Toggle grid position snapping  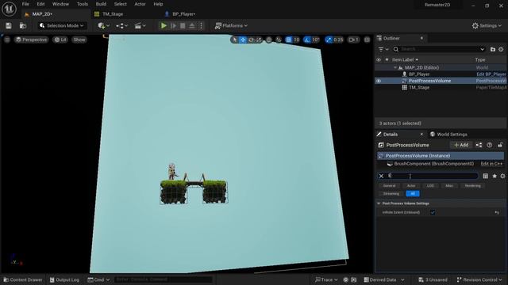point(289,40)
